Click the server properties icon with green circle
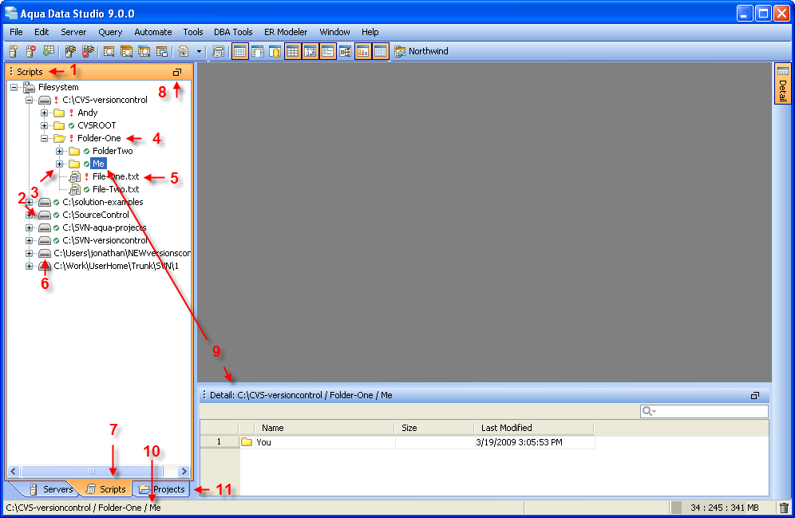The height and width of the screenshot is (518, 795). click(49, 51)
